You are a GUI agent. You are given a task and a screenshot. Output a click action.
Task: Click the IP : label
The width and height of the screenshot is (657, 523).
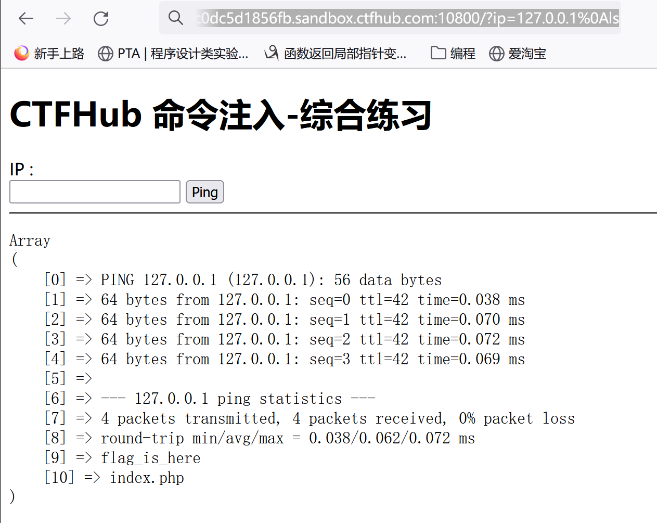pyautogui.click(x=22, y=170)
